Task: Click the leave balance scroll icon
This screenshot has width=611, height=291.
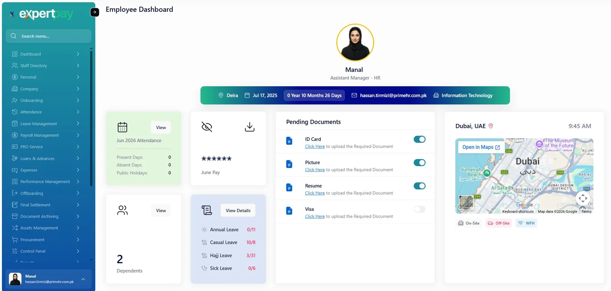Action: coord(207,210)
